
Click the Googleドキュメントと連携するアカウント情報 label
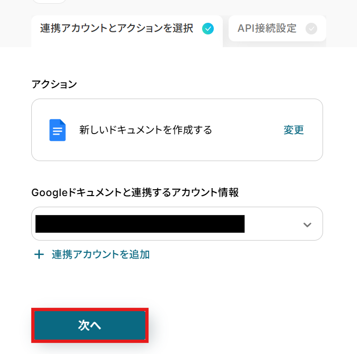click(x=135, y=193)
